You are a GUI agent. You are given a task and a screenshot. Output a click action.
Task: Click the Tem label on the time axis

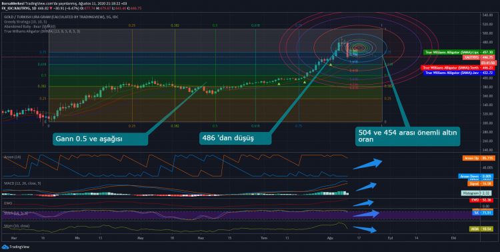[264, 238]
